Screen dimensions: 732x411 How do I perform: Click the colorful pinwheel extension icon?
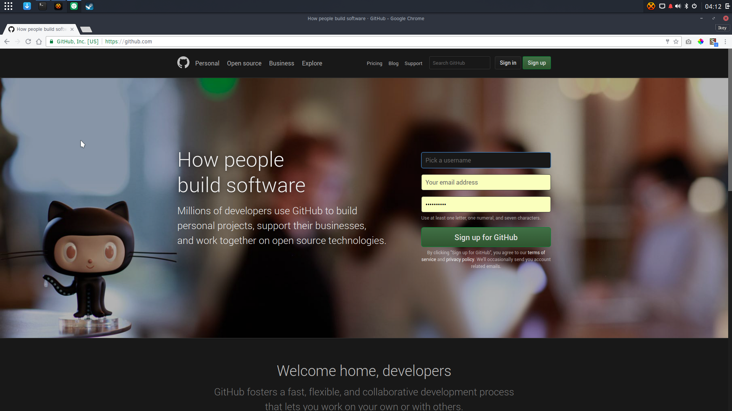[701, 41]
